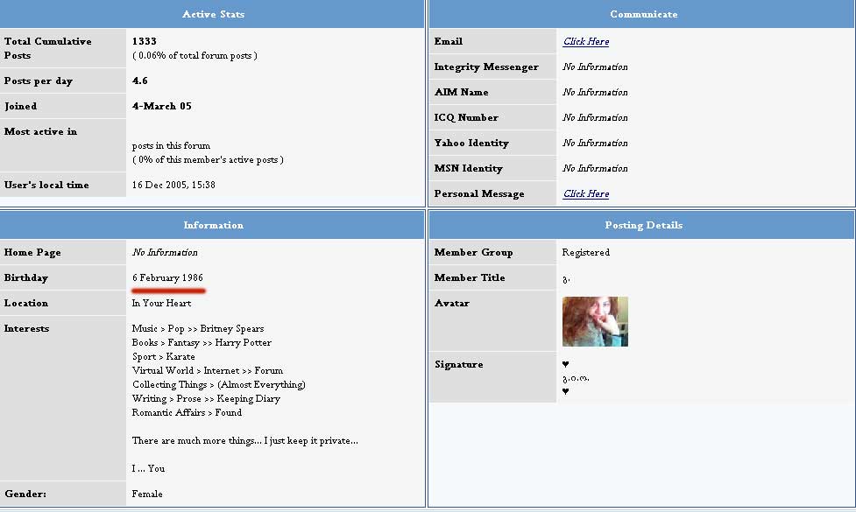Click 'Romantic Affairs > Found' line
Image resolution: width=856 pixels, height=512 pixels.
click(x=187, y=413)
